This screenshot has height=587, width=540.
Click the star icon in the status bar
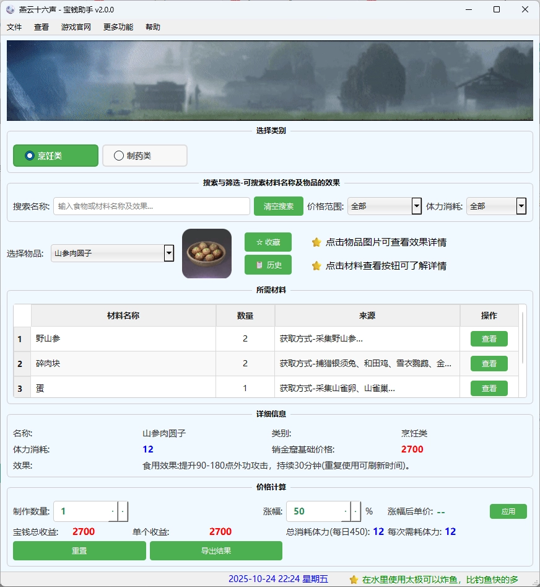[x=354, y=580]
